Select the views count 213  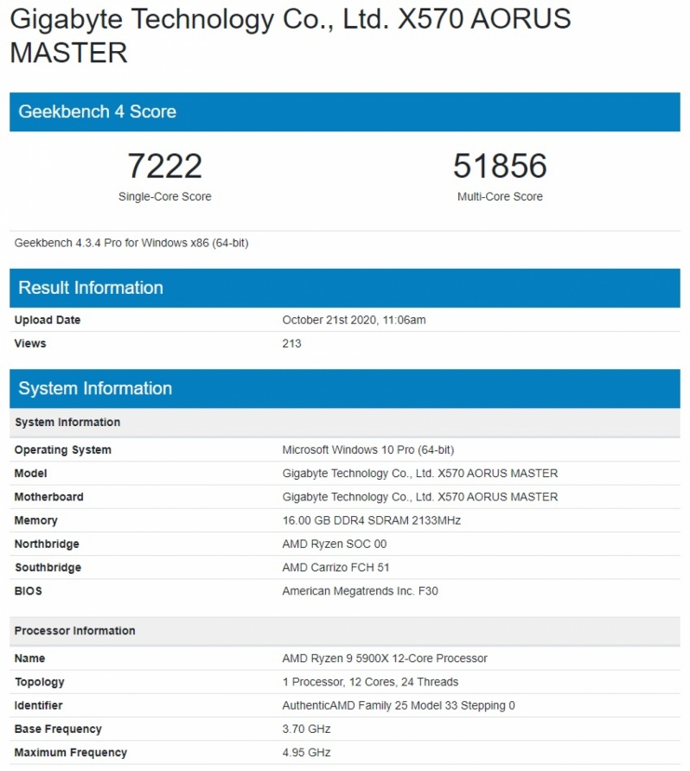point(291,344)
